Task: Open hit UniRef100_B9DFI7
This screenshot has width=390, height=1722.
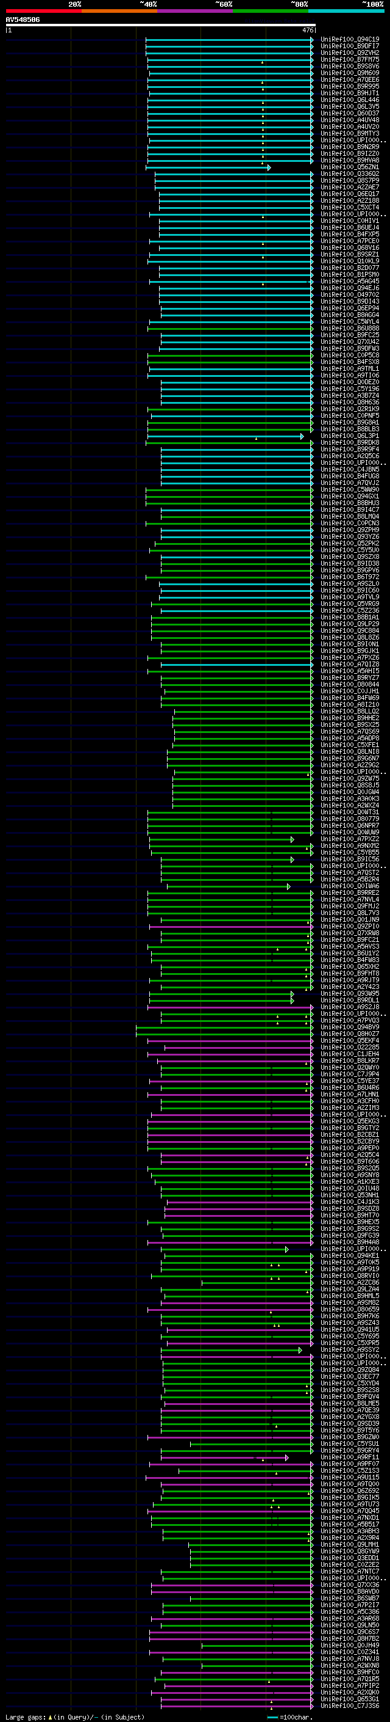Action: click(350, 46)
